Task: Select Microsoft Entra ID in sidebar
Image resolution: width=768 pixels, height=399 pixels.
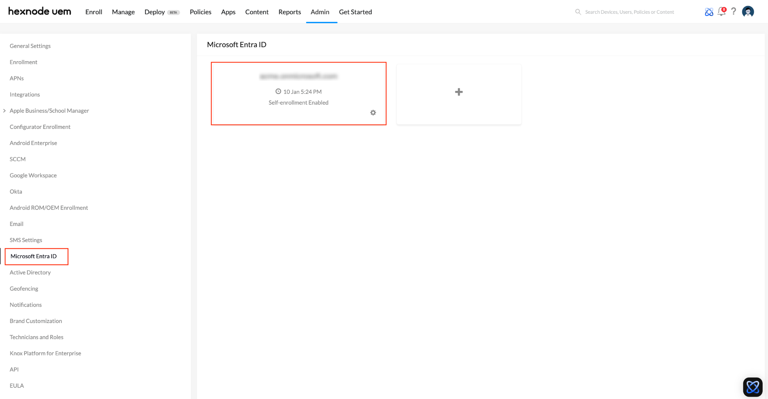Action: pyautogui.click(x=33, y=256)
